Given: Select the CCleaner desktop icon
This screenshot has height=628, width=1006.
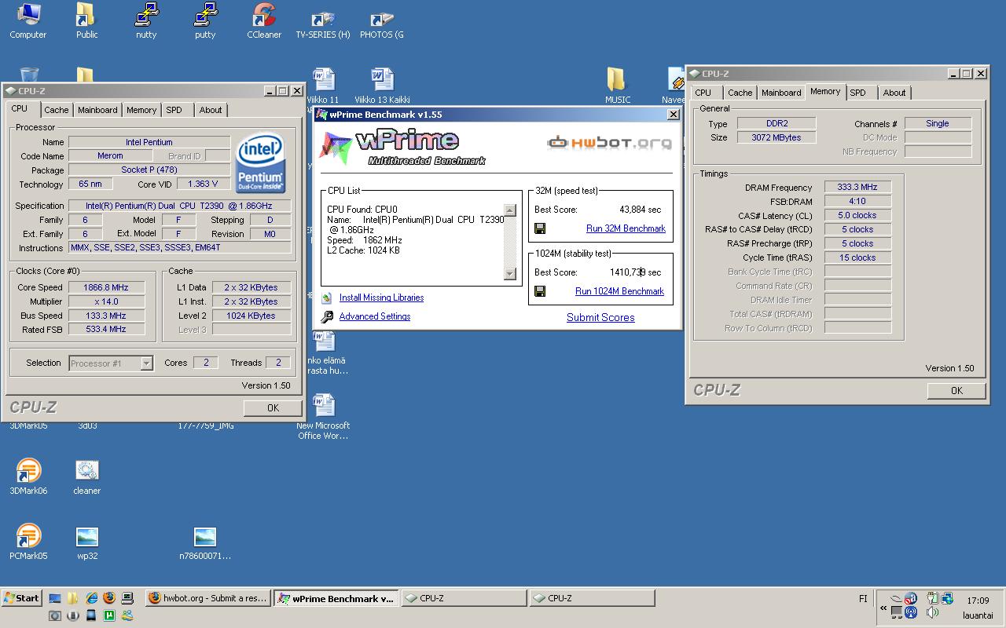Looking at the screenshot, I should pos(264,21).
